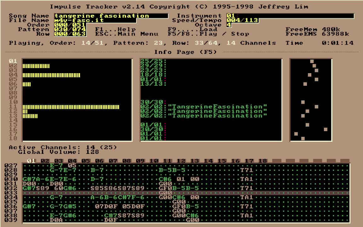The height and width of the screenshot is (227, 363).
Task: Select the File Name field m4v-fasc.it
Action: [x=95, y=20]
